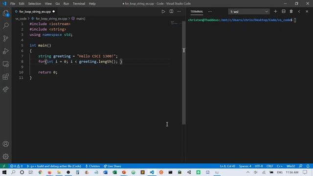The width and height of the screenshot is (313, 176).
Task: Click line 9 in code editor
Action: 100,67
